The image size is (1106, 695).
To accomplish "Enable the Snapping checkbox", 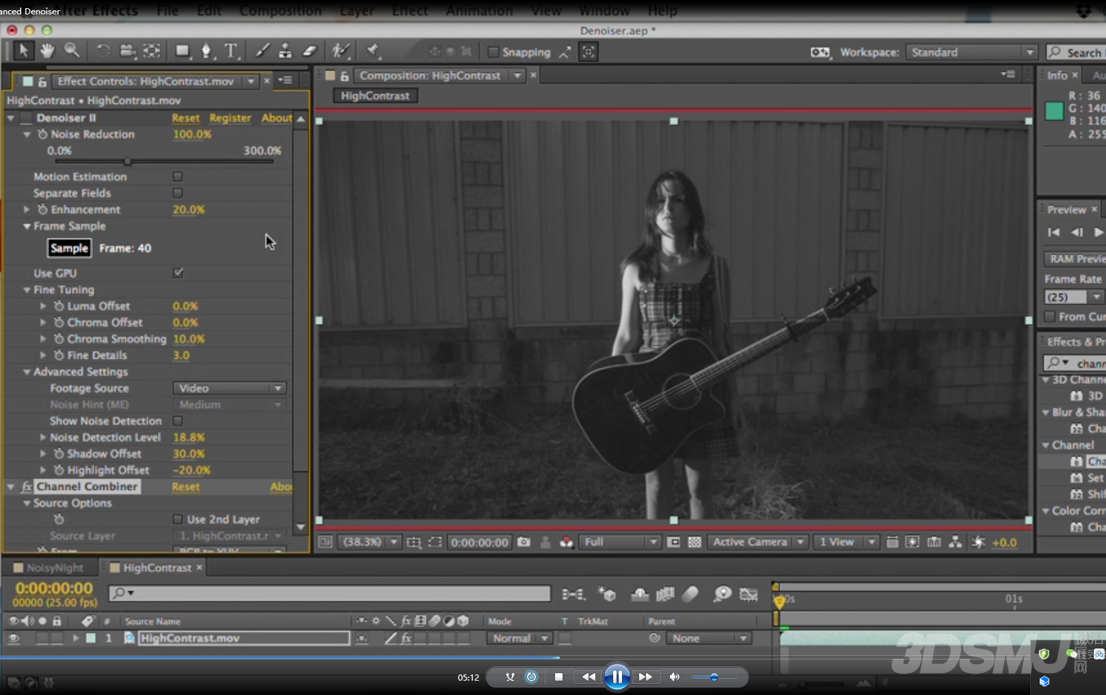I will coord(493,52).
